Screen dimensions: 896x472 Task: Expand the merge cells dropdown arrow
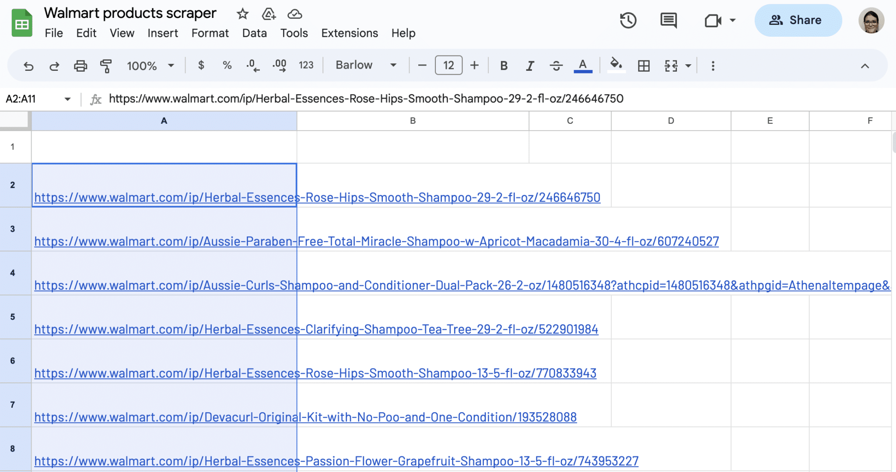click(x=688, y=66)
